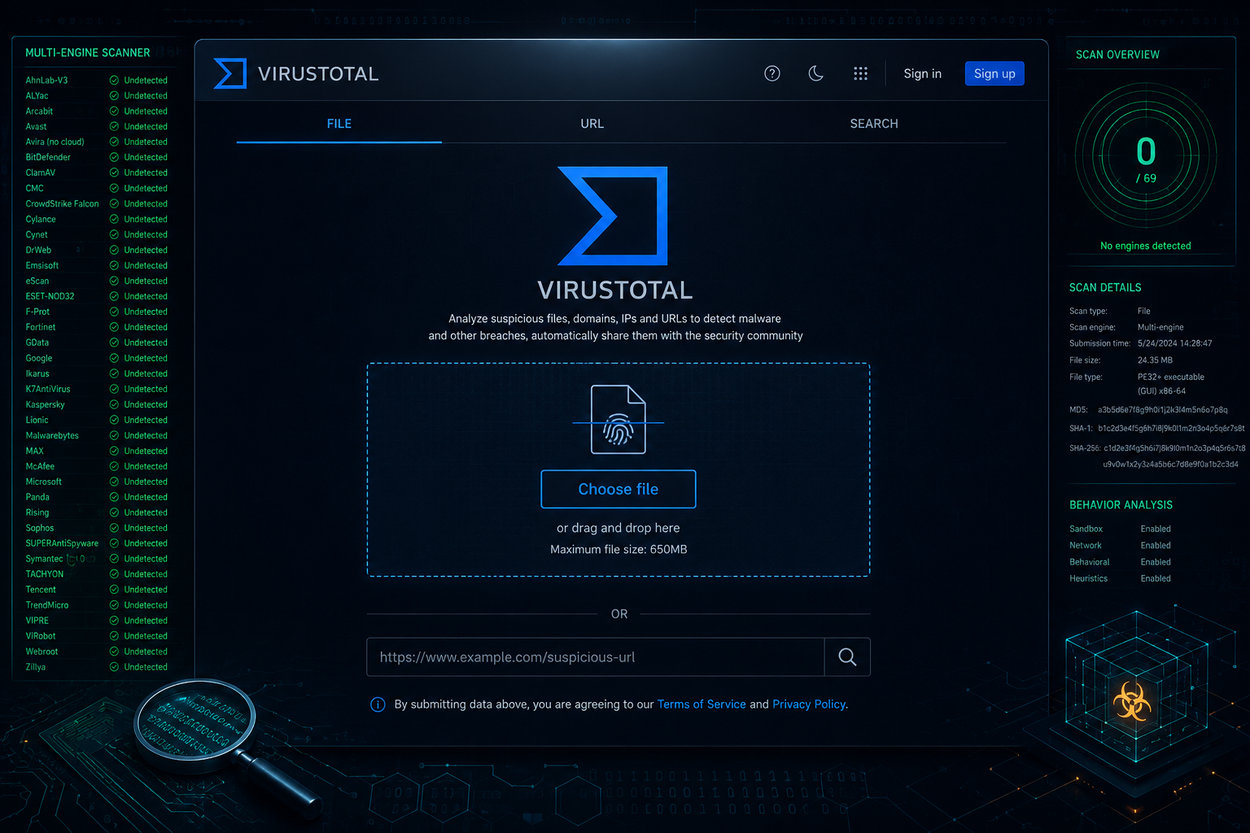Click the check icon beside ESET-NOD32
This screenshot has width=1250, height=833.
114,297
